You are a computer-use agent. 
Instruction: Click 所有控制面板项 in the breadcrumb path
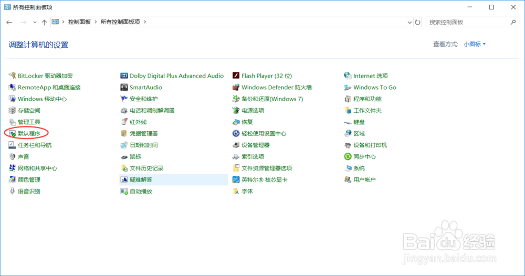pos(120,22)
